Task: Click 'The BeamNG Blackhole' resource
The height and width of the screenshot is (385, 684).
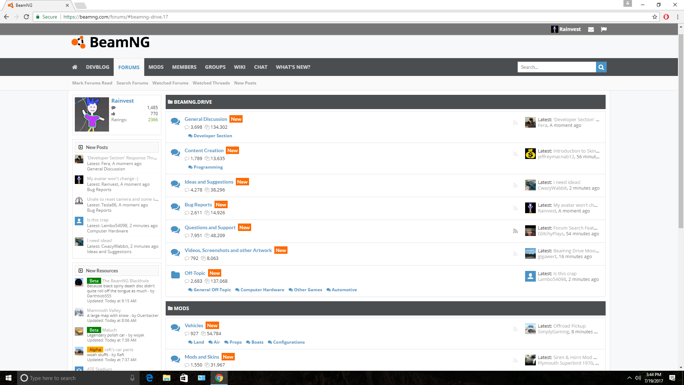Action: (125, 281)
